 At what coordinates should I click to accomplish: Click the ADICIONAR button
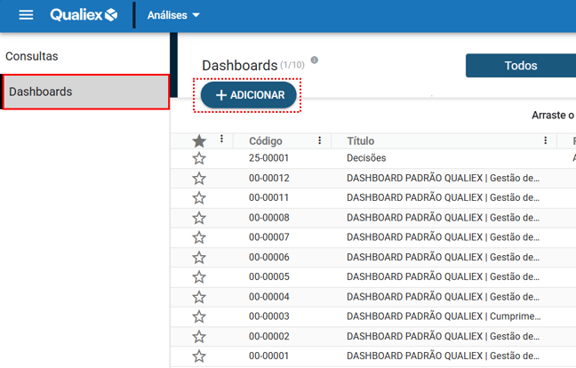click(x=249, y=95)
